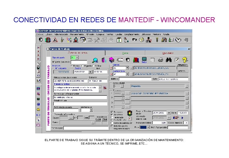This screenshot has width=229, height=158.
Task: Click the last-record navigation arrow in sidebar
Action: [38, 59]
